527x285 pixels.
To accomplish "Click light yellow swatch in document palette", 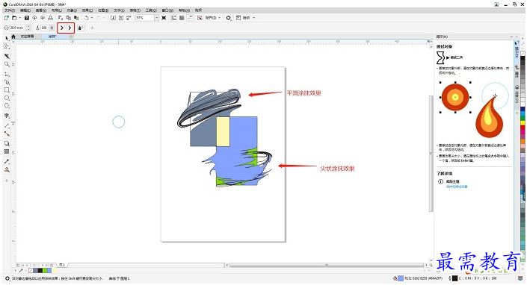I will pyautogui.click(x=54, y=270).
